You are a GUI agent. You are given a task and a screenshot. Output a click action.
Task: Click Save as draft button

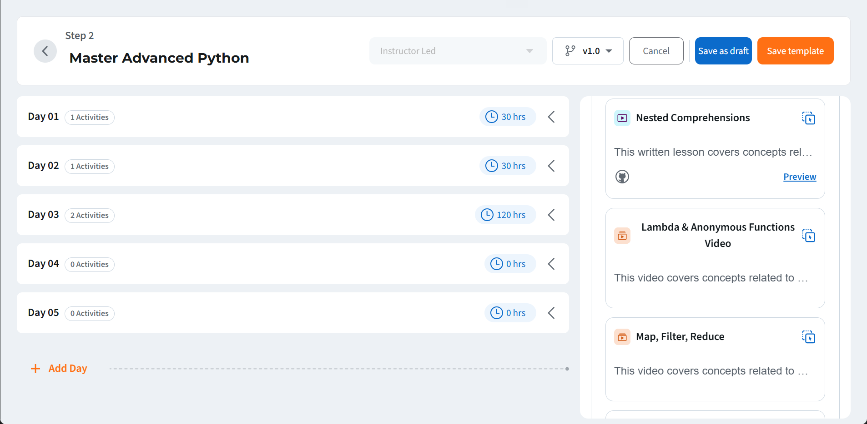coord(723,51)
